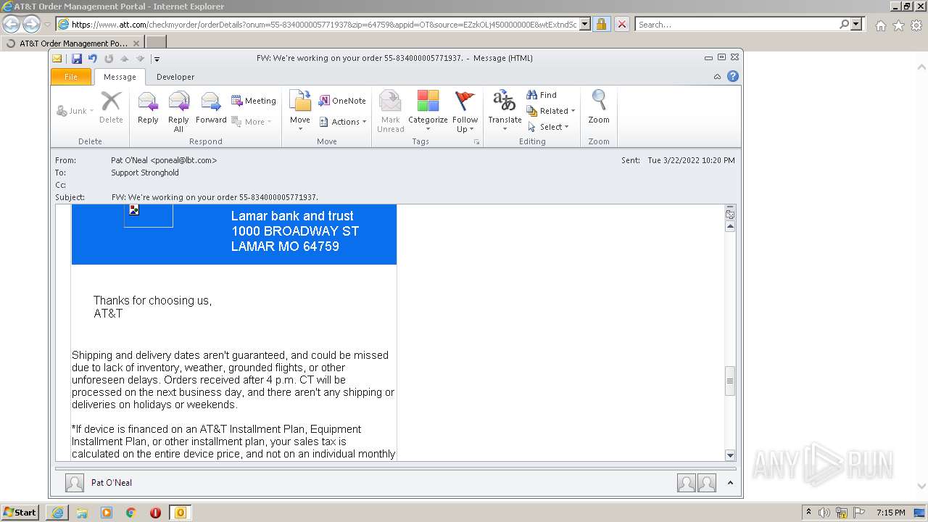Open the Actions dropdown
The height and width of the screenshot is (522, 928).
pos(343,122)
